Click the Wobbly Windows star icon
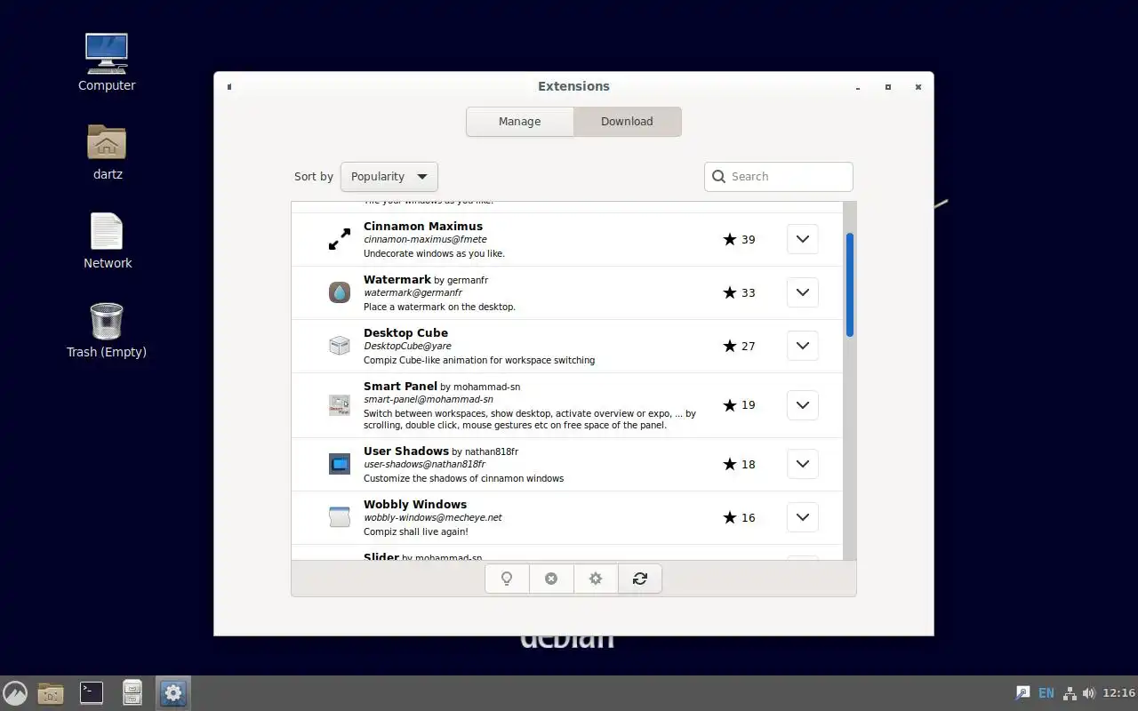The height and width of the screenshot is (711, 1138). click(730, 517)
